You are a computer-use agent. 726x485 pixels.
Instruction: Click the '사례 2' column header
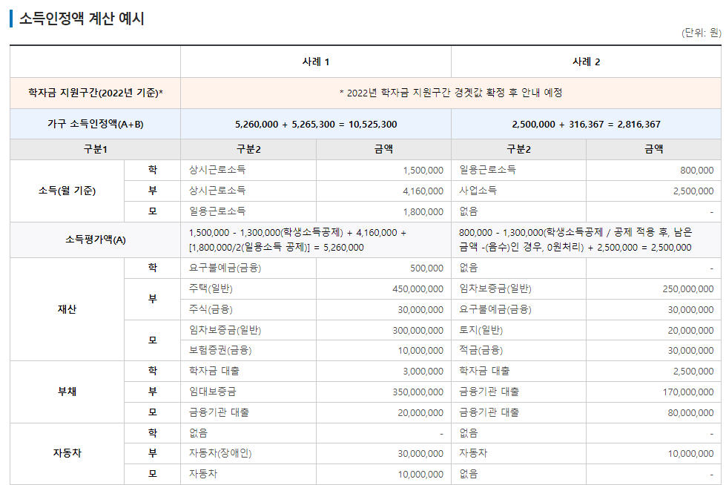[x=586, y=62]
